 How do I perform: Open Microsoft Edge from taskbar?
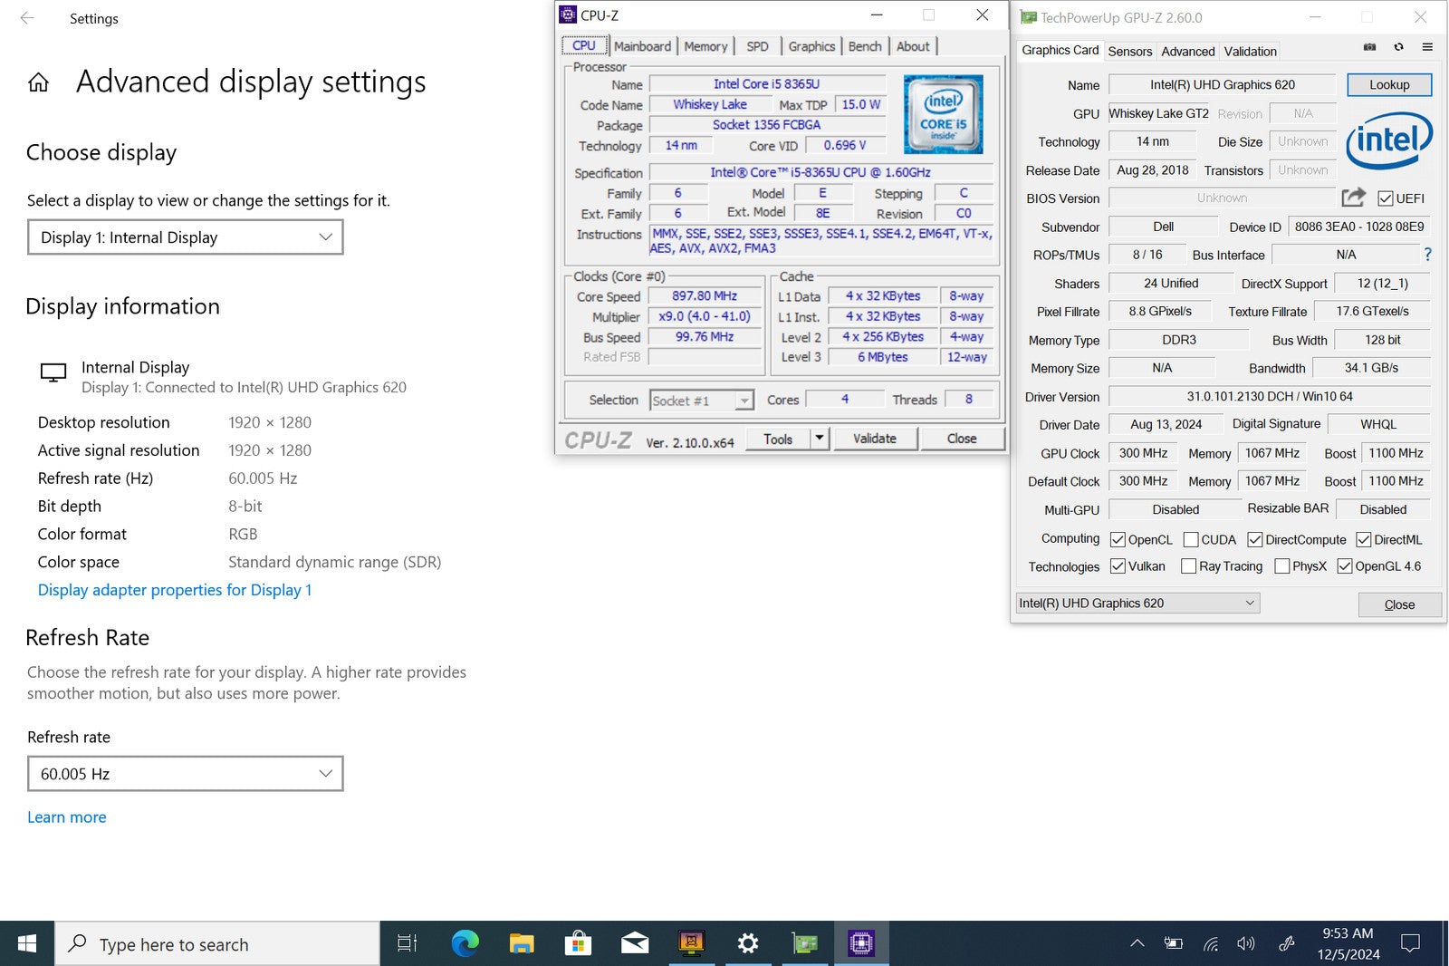point(465,943)
